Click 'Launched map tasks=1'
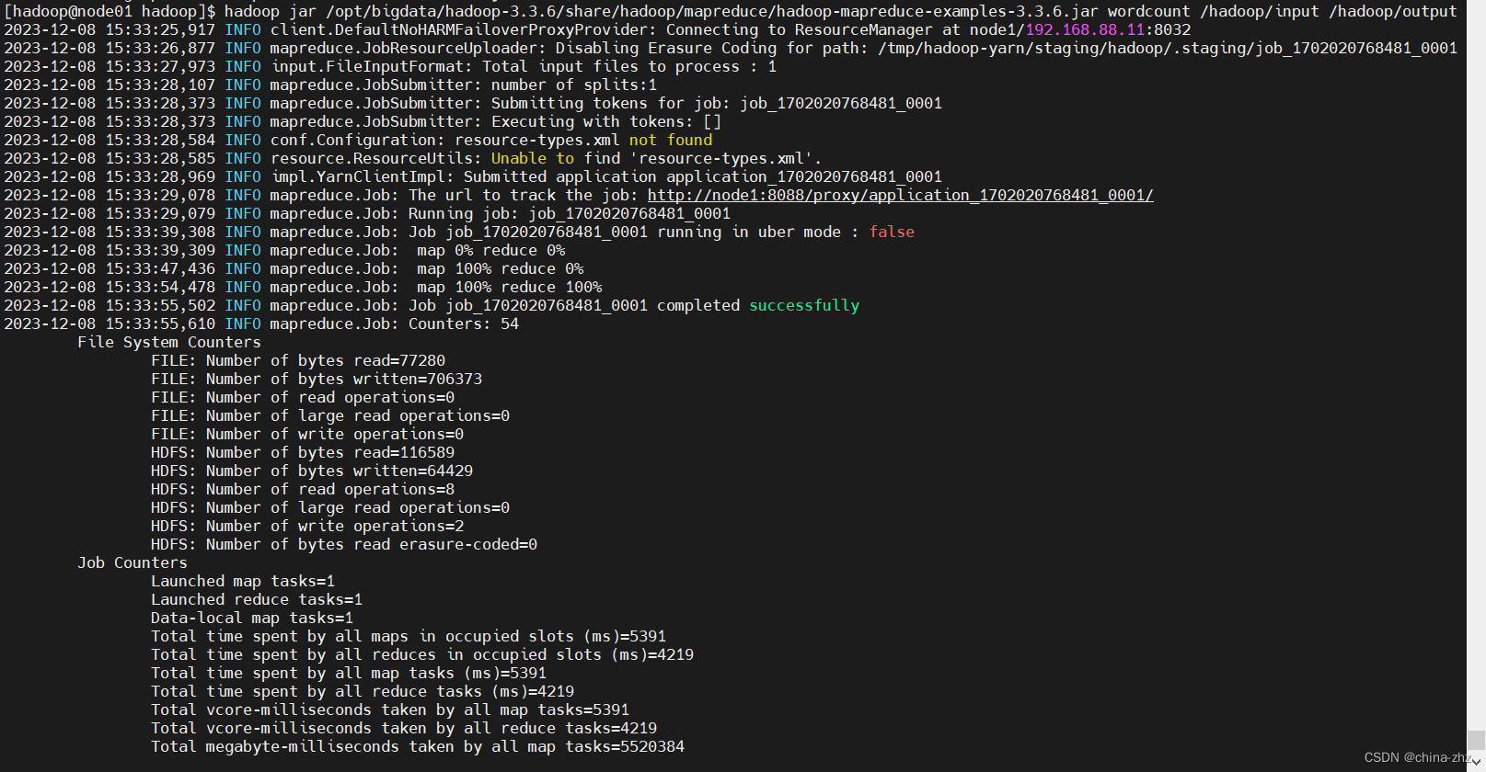Screen dimensions: 1486x772 (243, 581)
